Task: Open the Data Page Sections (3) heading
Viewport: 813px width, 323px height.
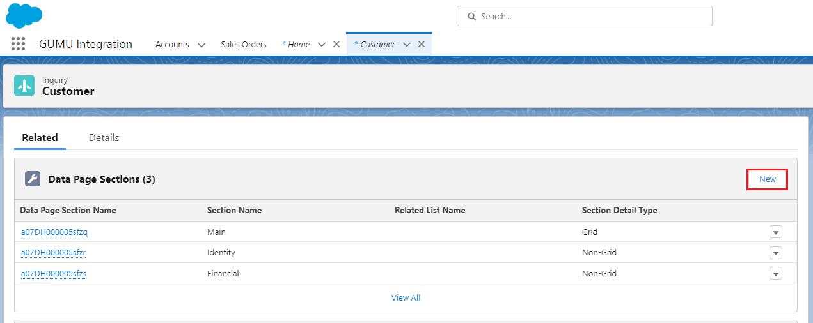Action: (102, 179)
